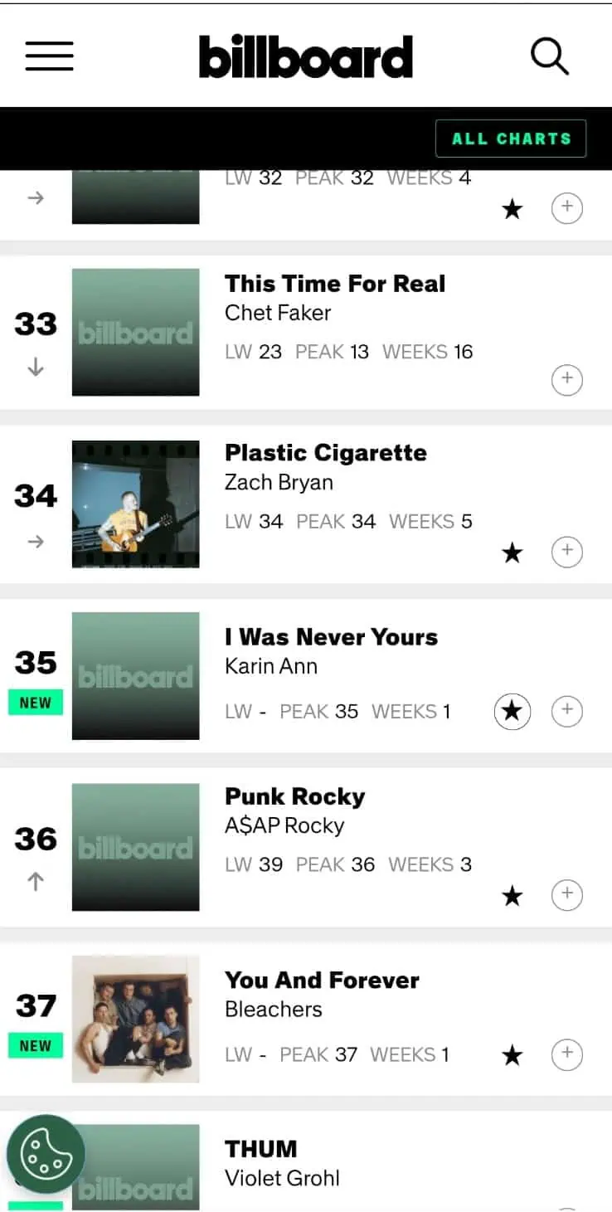Click star icon on partially visible top entry
612x1212 pixels.
tap(512, 209)
